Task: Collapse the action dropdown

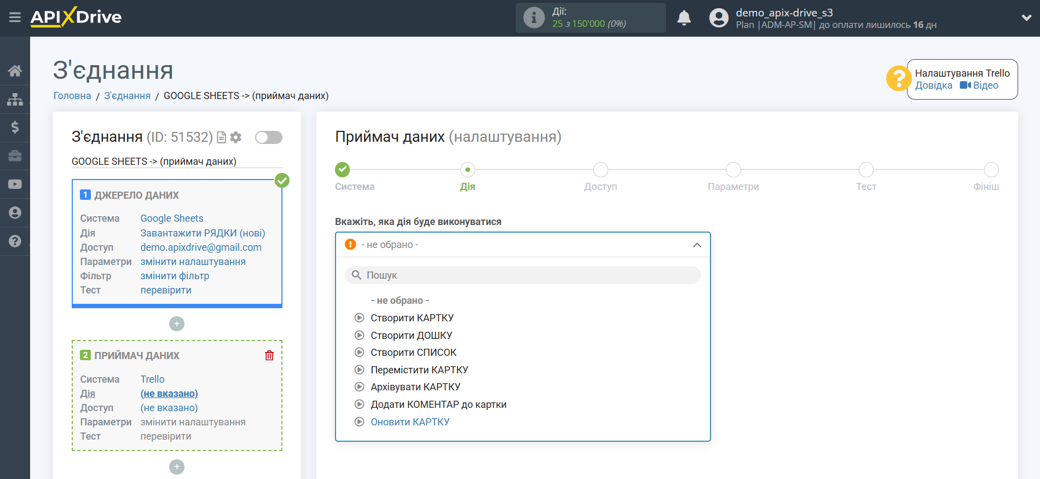Action: click(697, 245)
